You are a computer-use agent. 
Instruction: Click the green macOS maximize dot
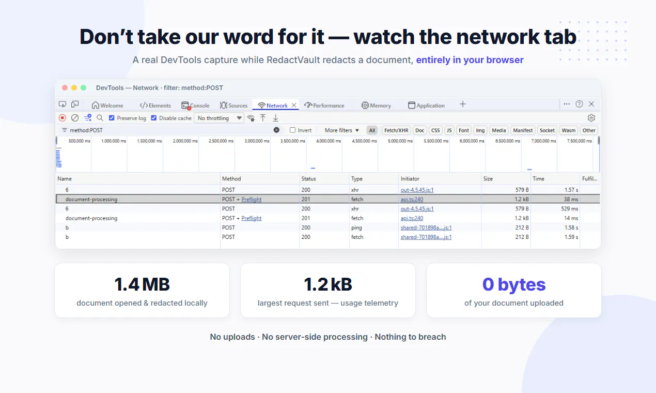point(83,88)
